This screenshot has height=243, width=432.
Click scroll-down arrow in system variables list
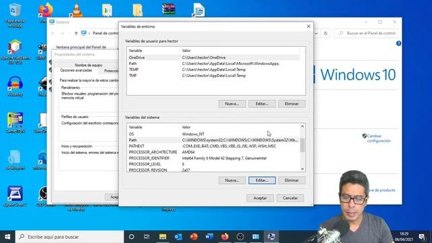coord(302,169)
